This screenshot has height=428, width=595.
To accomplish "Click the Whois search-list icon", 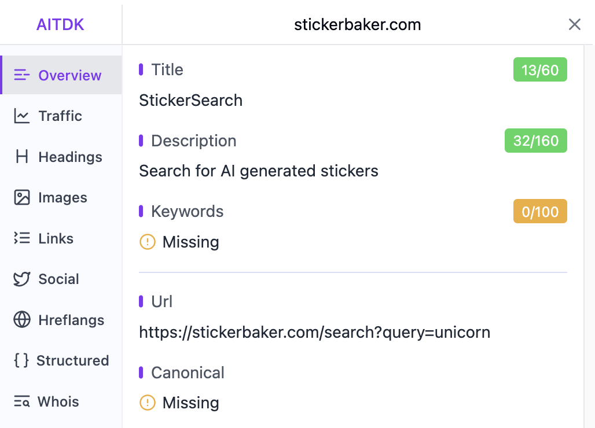I will (22, 401).
